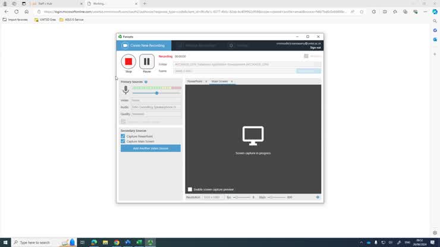440x247 pixels.
Task: Uncheck Capture Main Screen
Action: [x=123, y=141]
